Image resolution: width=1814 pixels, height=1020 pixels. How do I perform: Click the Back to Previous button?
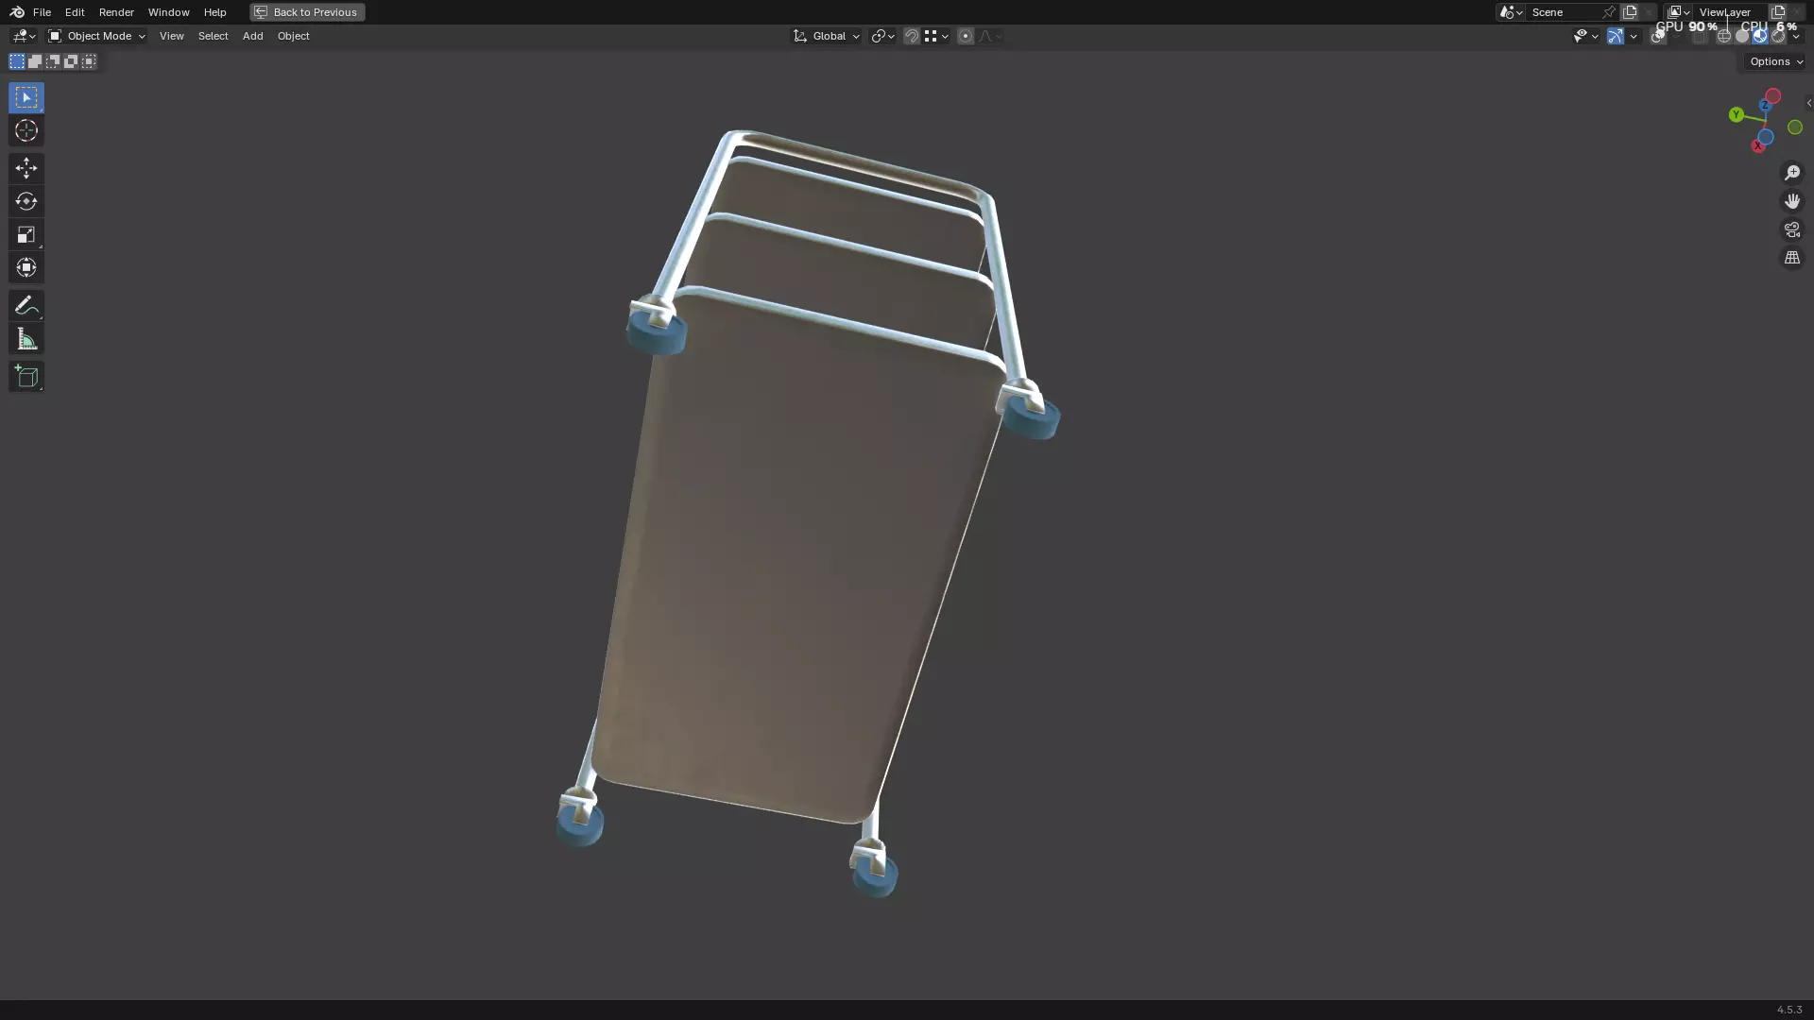[x=307, y=12]
